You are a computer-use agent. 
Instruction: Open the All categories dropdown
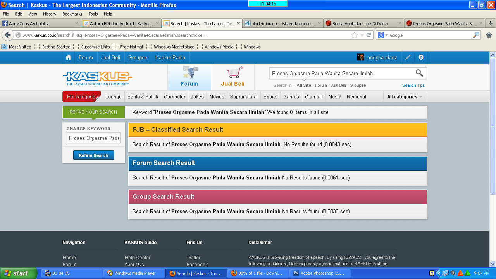[405, 97]
